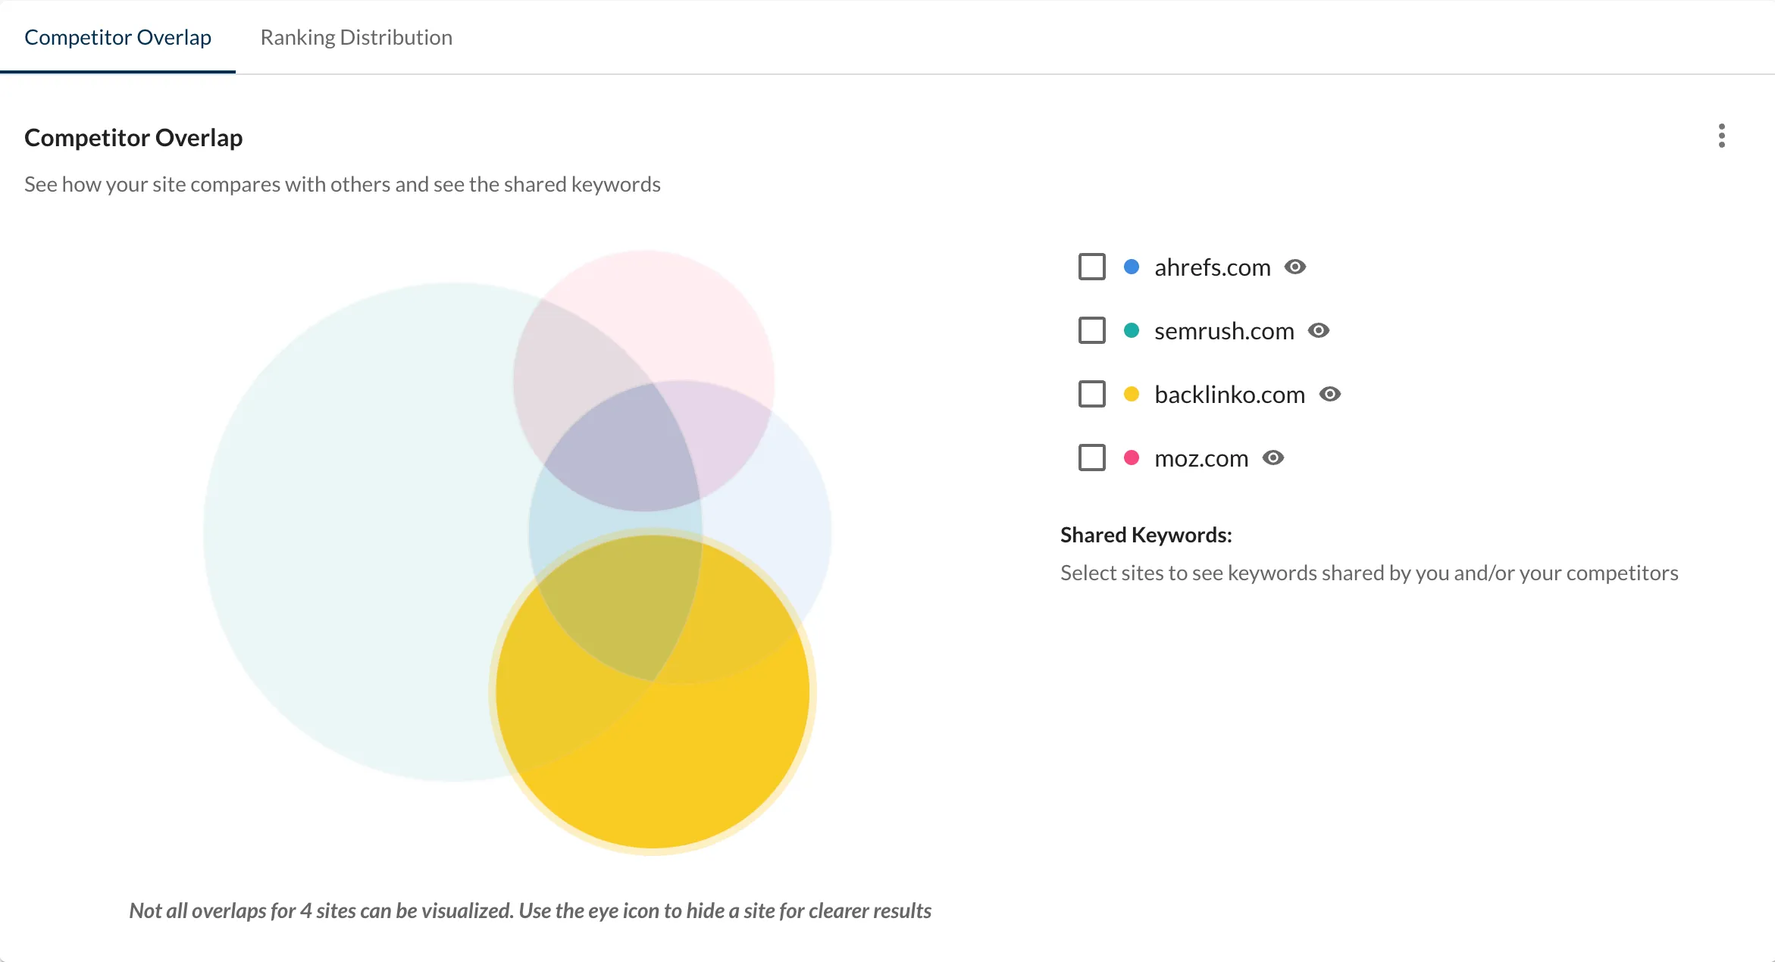The height and width of the screenshot is (962, 1775).
Task: Toggle backlinko.com visibility eye icon
Action: (1330, 394)
